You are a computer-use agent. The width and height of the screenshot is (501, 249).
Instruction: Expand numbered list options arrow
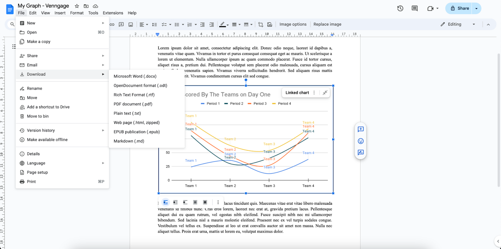click(196, 24)
